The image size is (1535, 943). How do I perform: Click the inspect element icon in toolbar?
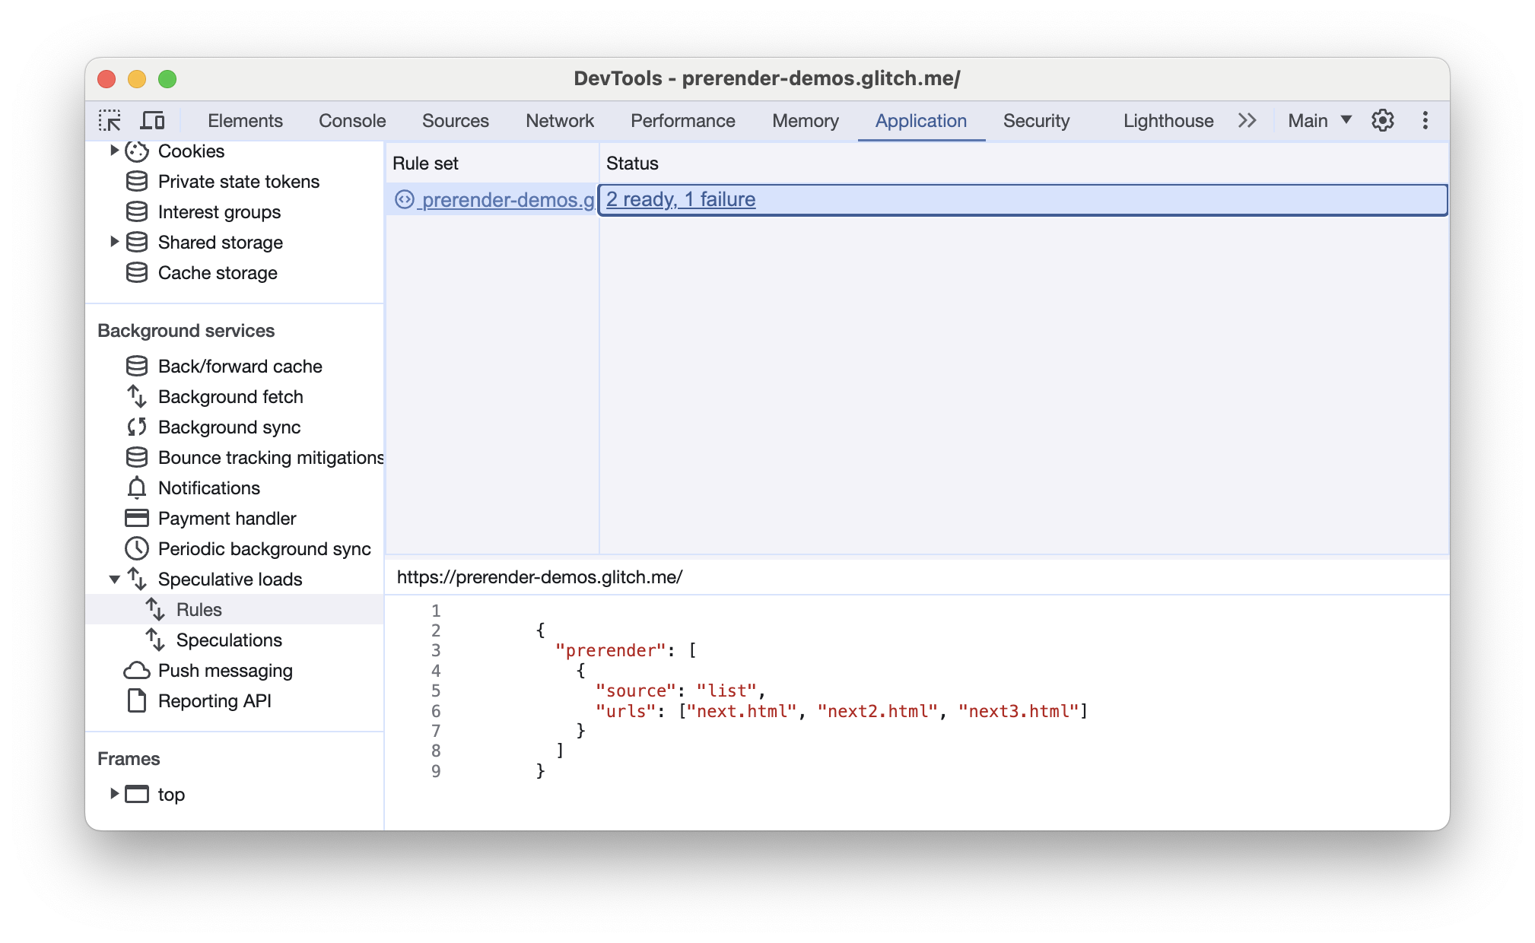click(111, 119)
